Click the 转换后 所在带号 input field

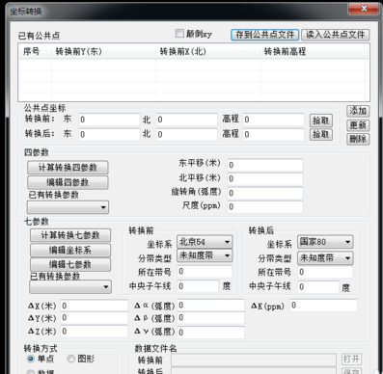point(325,272)
